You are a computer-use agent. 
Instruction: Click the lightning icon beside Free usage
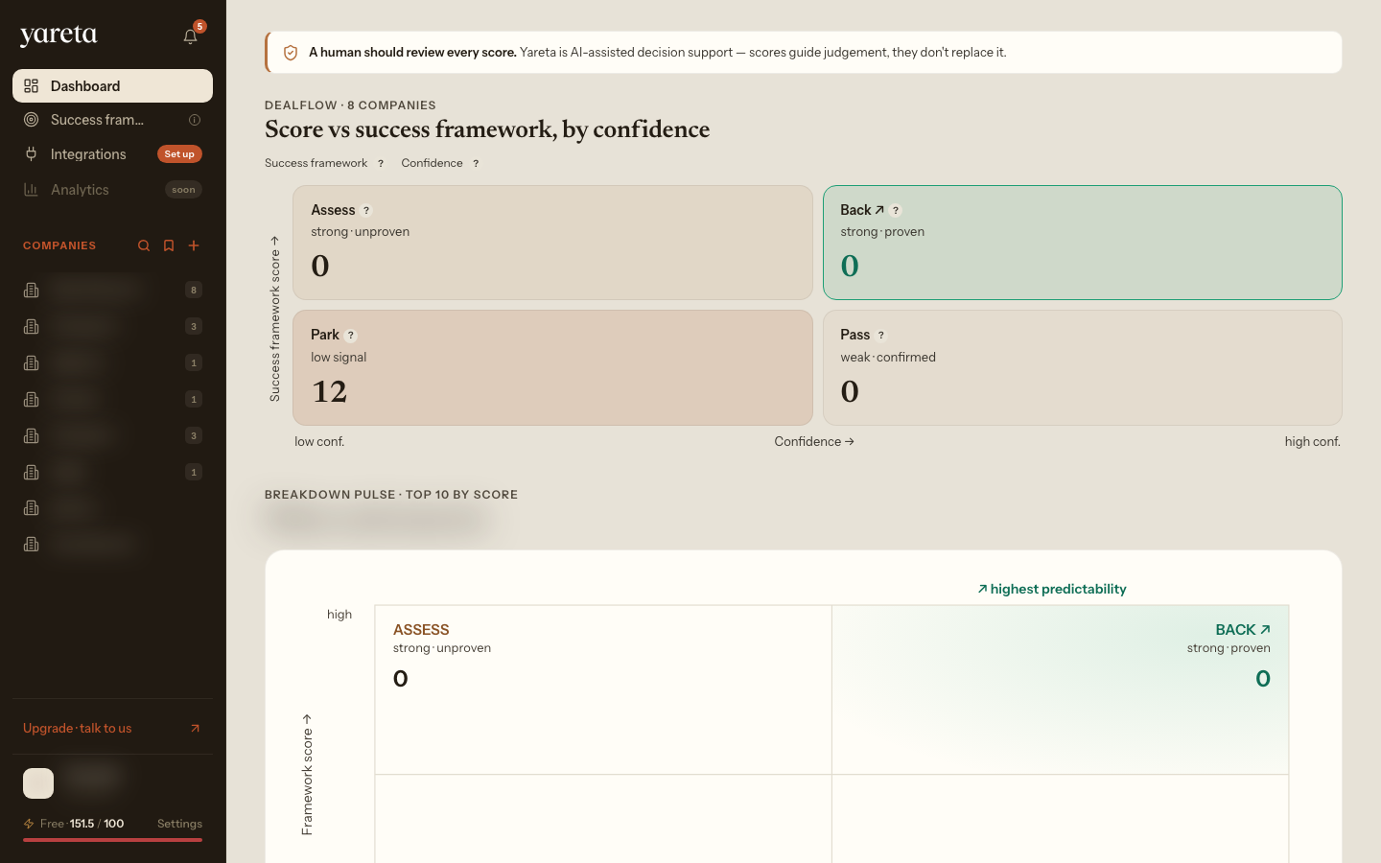pyautogui.click(x=29, y=824)
